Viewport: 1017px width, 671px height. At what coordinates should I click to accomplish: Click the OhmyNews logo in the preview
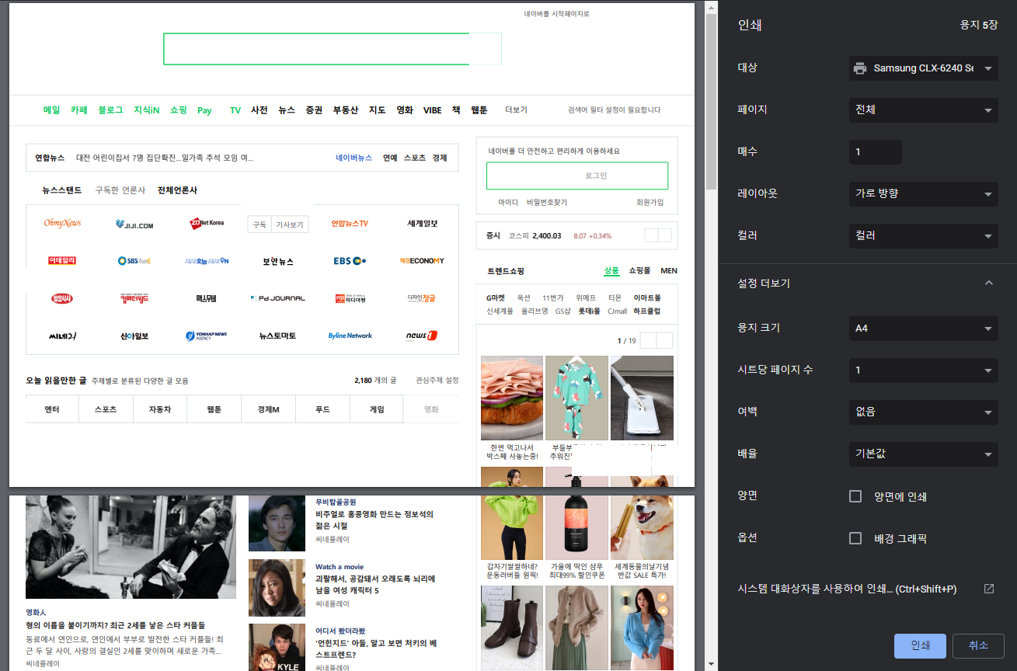pos(62,224)
